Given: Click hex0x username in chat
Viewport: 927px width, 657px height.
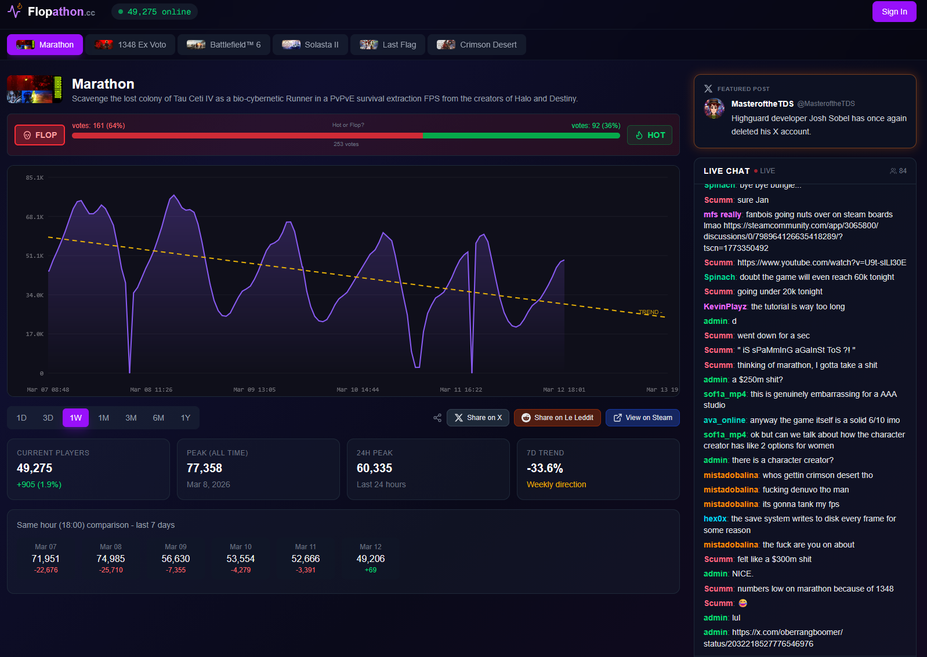Looking at the screenshot, I should [715, 519].
